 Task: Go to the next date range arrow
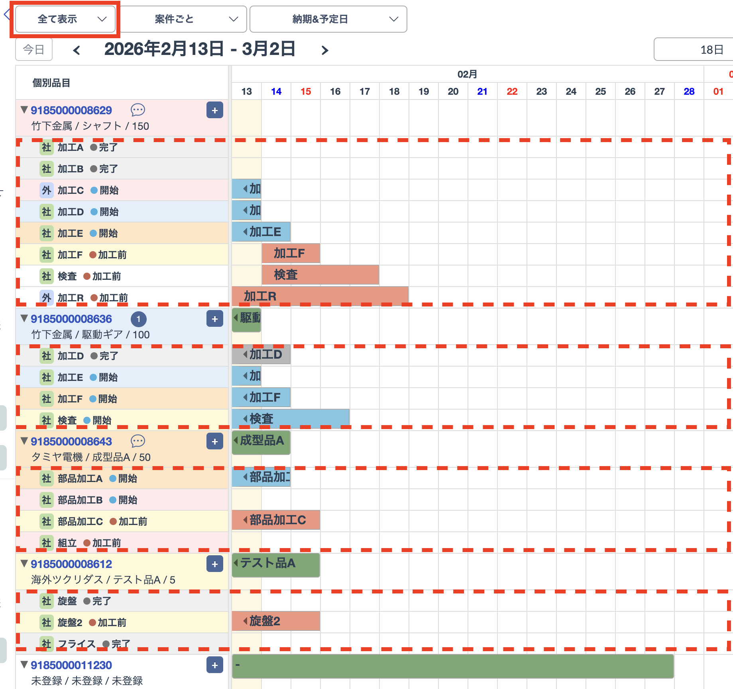(x=325, y=50)
